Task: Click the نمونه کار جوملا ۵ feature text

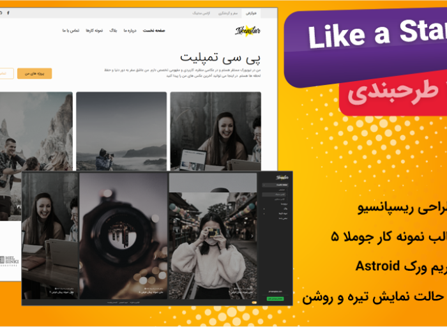Action: [389, 237]
